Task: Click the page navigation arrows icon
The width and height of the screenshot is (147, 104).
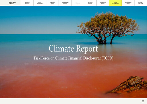Action: pos(143,101)
